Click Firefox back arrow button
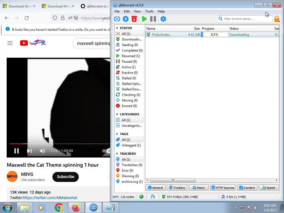 pos(7,18)
